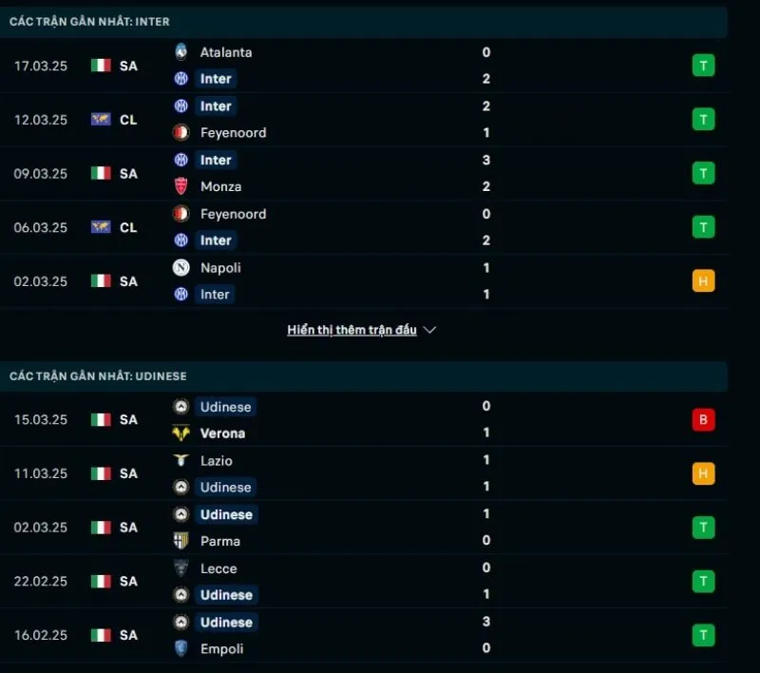Click the Udinese vs Parma match row
Viewport: 760px width, 673px height.
point(380,528)
